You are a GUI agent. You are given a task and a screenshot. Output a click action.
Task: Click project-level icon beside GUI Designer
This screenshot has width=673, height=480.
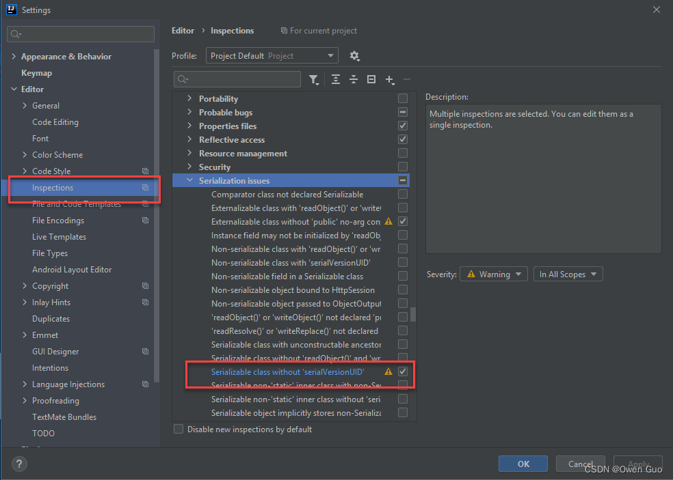145,352
